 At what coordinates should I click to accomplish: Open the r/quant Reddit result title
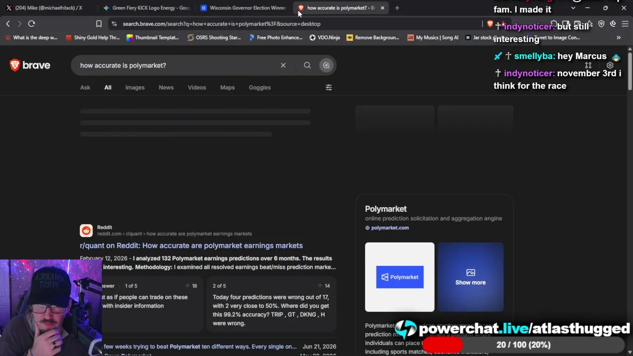pyautogui.click(x=191, y=246)
